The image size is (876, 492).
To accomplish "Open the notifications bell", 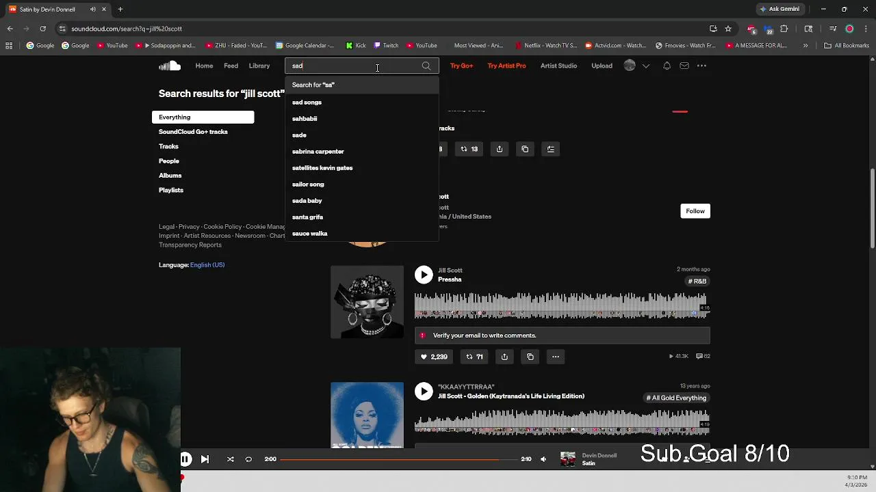I will point(667,66).
